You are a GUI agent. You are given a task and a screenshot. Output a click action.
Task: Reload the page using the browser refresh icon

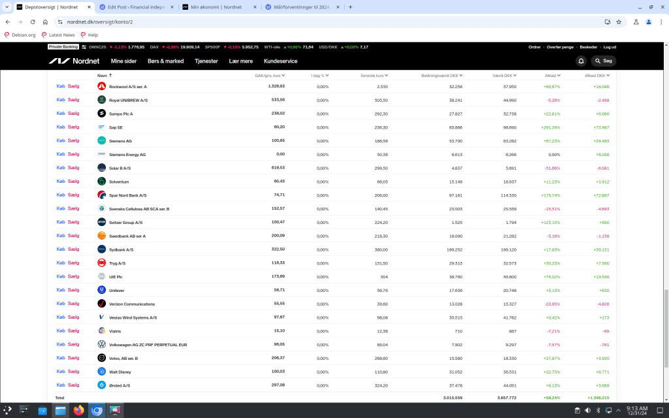pyautogui.click(x=33, y=22)
